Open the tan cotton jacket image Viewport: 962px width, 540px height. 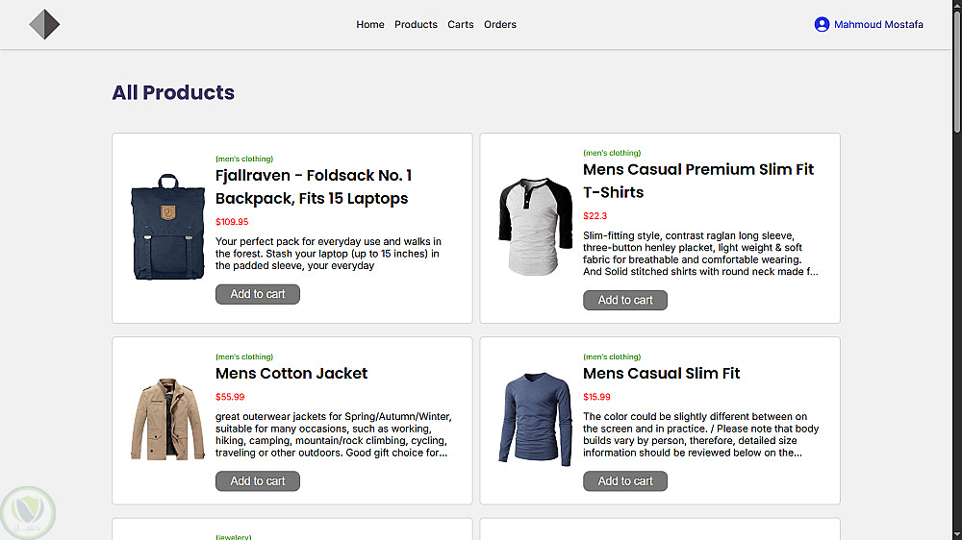(168, 420)
